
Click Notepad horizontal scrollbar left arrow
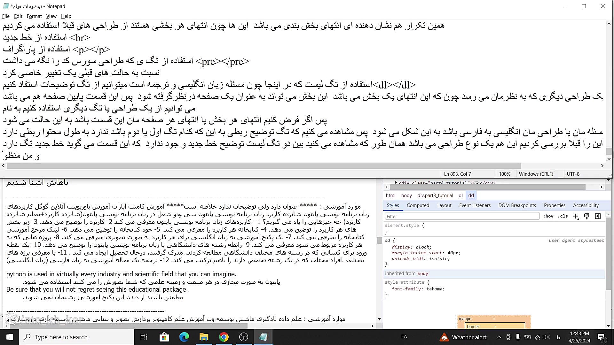[3, 166]
